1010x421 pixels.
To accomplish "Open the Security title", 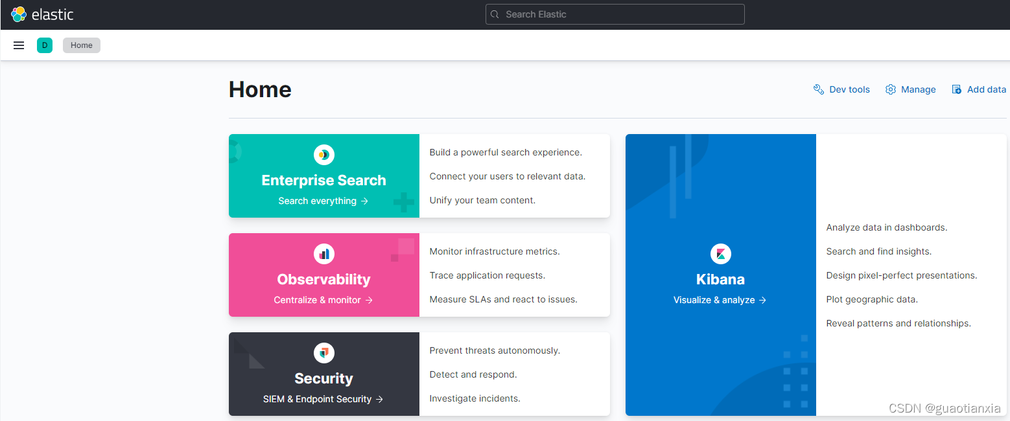I will coord(324,379).
